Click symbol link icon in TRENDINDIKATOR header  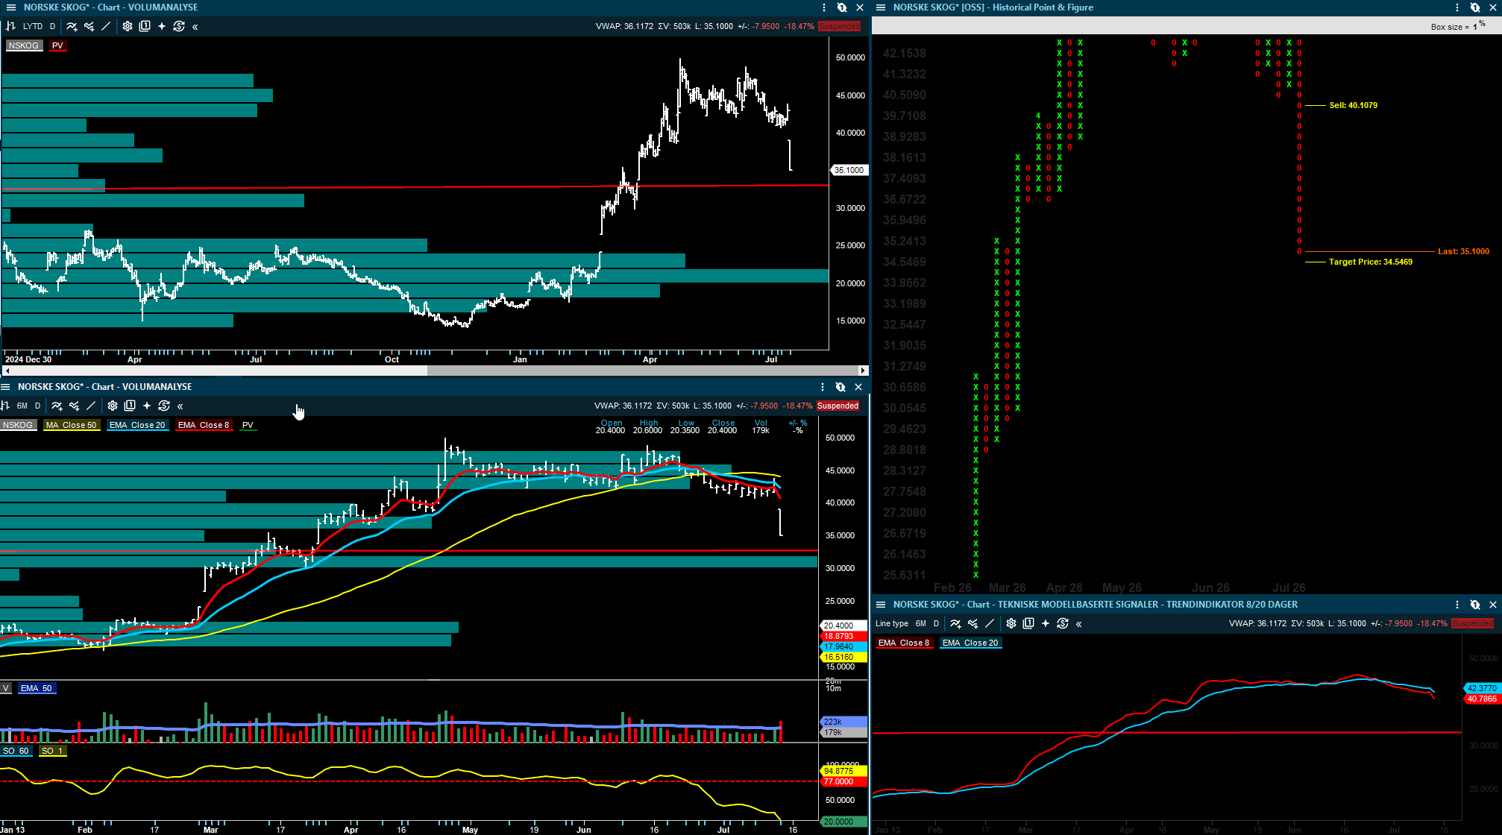tap(1475, 605)
